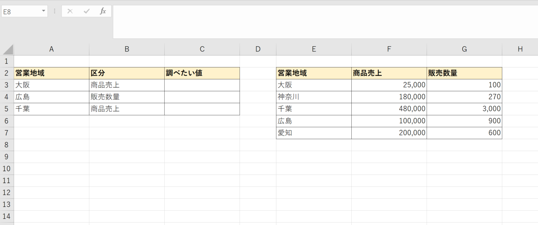Click the 神奈川 cell in column E
Image resolution: width=538 pixels, height=225 pixels.
313,97
